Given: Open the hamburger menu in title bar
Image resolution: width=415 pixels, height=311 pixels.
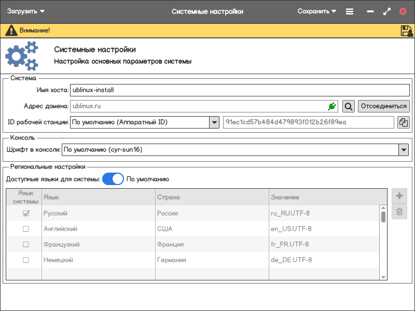Looking at the screenshot, I should tap(350, 11).
